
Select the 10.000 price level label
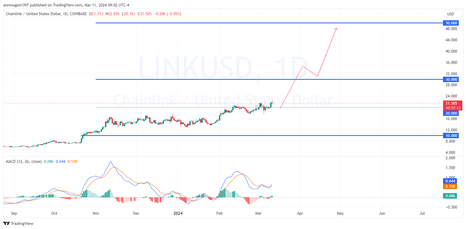point(451,136)
